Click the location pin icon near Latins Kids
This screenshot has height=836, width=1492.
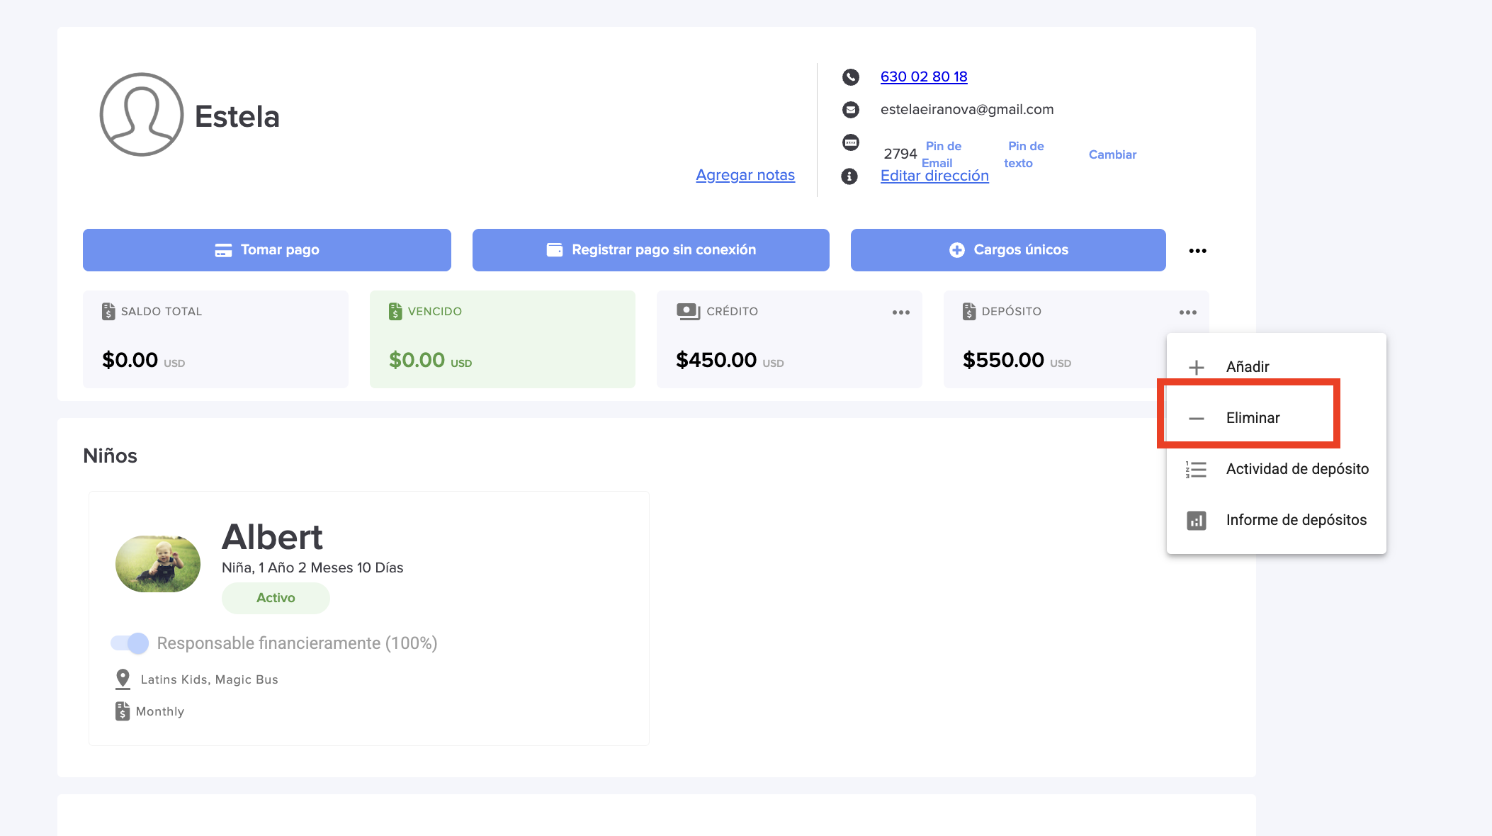coord(123,679)
